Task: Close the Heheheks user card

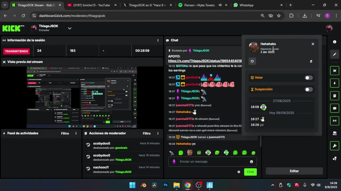Action: pos(313,44)
